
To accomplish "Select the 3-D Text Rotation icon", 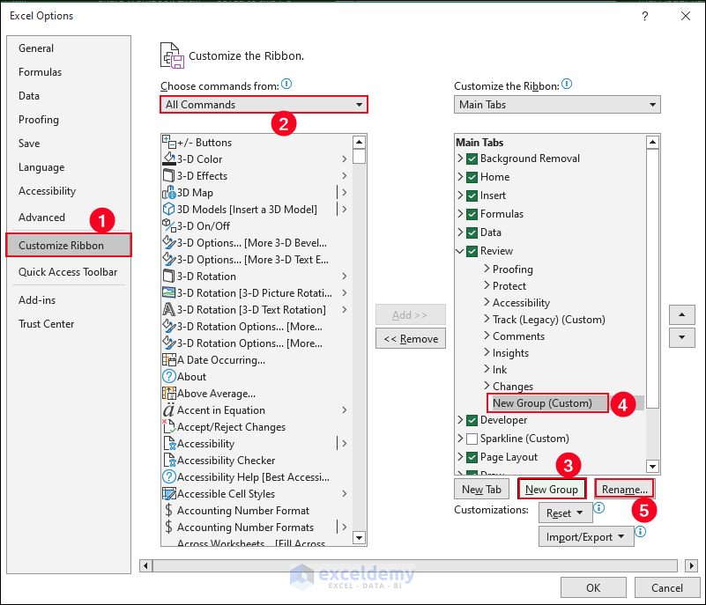I will point(169,309).
